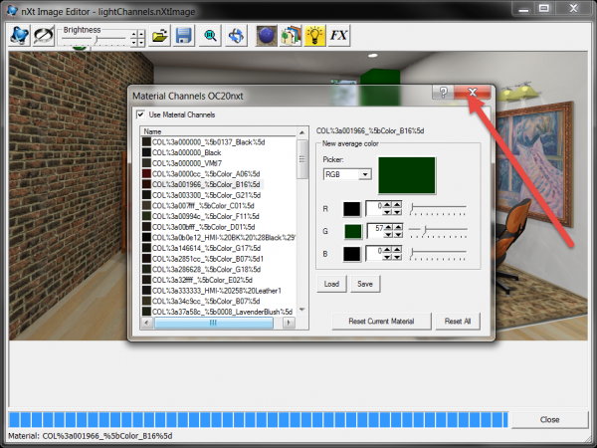This screenshot has width=597, height=448.
Task: Toggle the Use Material Channels checkbox
Action: coord(141,114)
